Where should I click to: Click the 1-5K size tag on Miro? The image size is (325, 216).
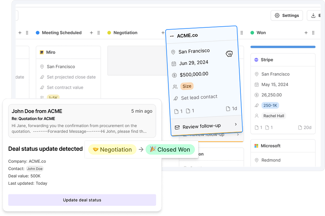[x=53, y=97]
